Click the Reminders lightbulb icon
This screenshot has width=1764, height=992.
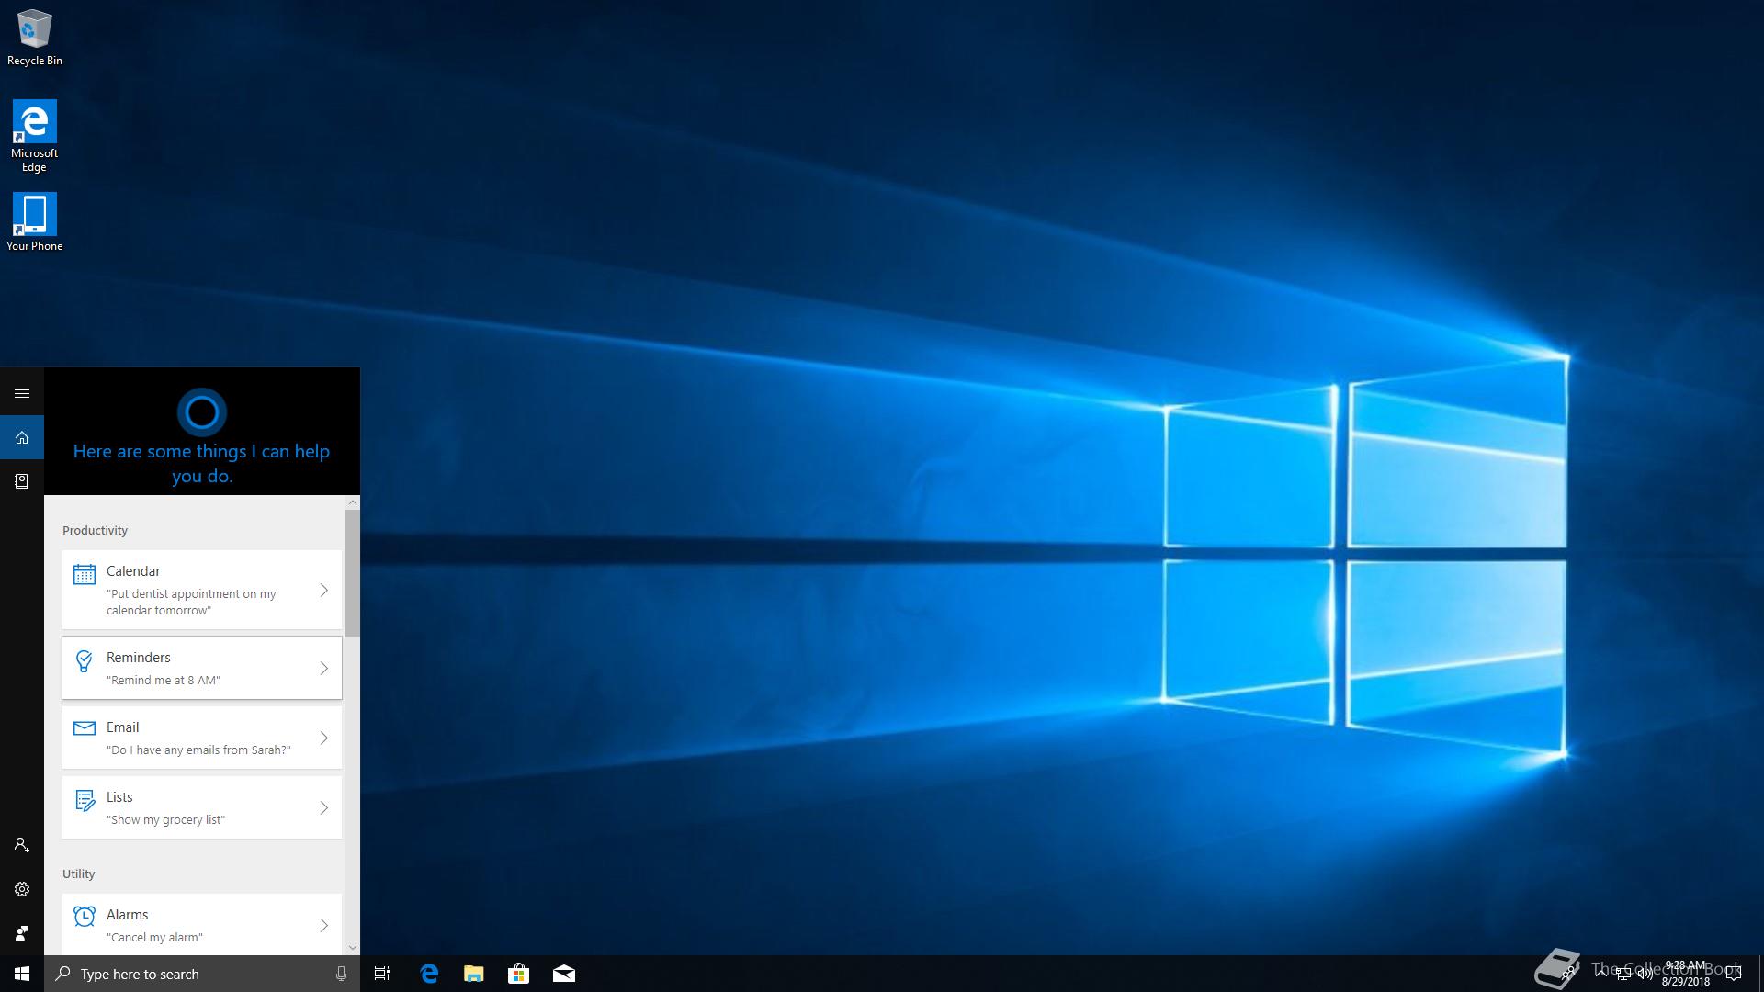click(85, 661)
